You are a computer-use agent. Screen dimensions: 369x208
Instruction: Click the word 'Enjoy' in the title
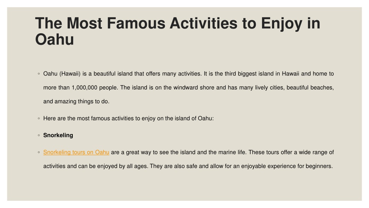(x=281, y=24)
